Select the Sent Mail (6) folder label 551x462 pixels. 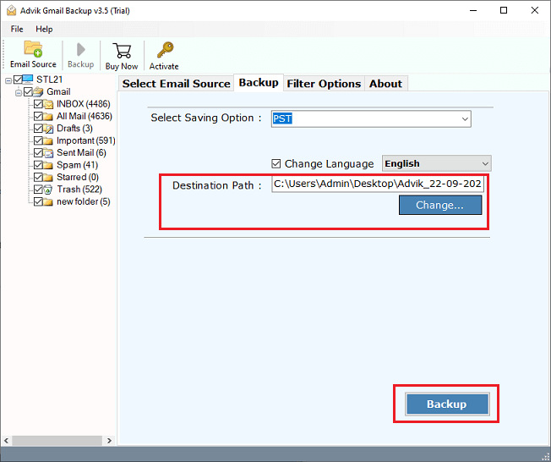click(x=81, y=152)
